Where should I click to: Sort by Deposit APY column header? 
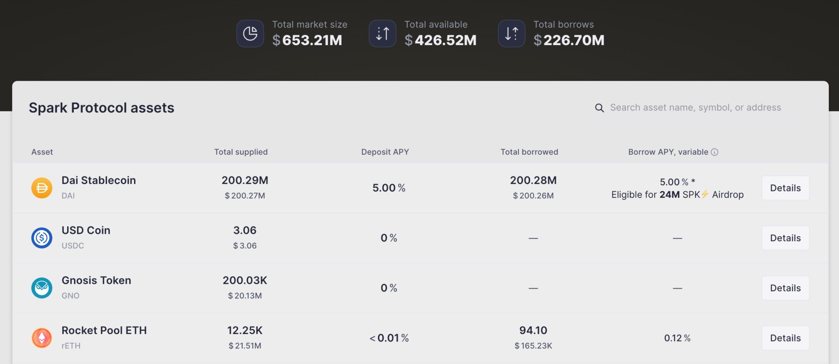[x=385, y=152]
